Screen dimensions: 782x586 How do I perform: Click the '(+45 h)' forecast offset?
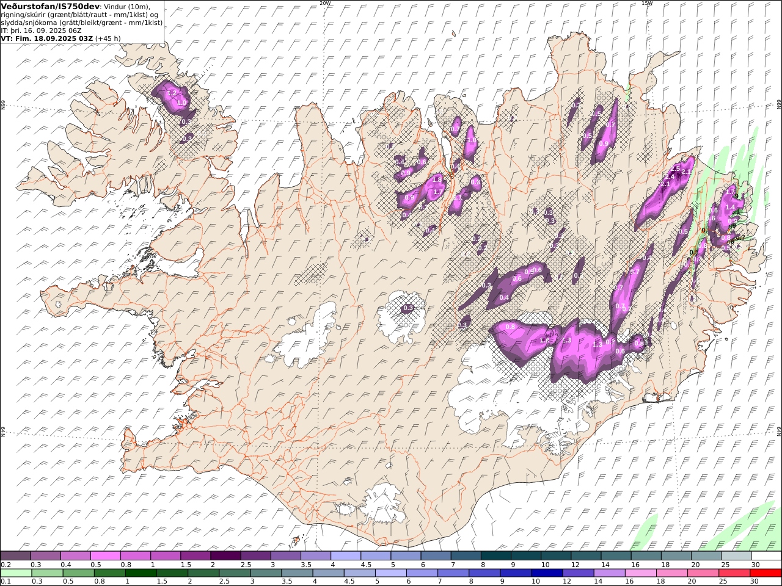[x=108, y=38]
